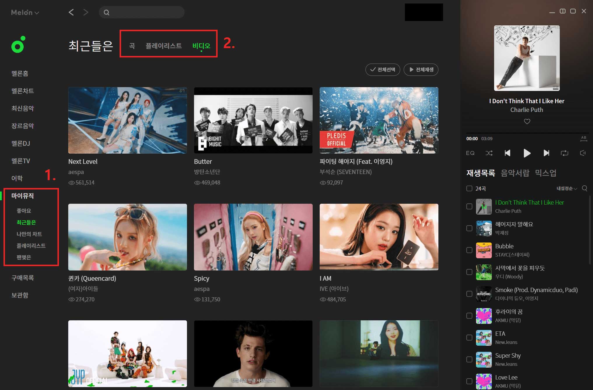Navigate back with the left arrow
593x390 pixels.
point(71,12)
